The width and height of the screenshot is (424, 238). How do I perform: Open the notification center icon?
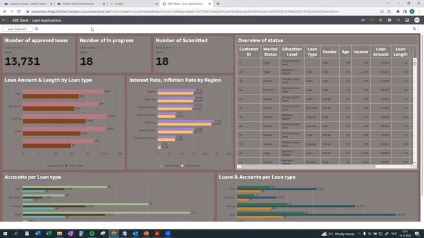click(417, 233)
